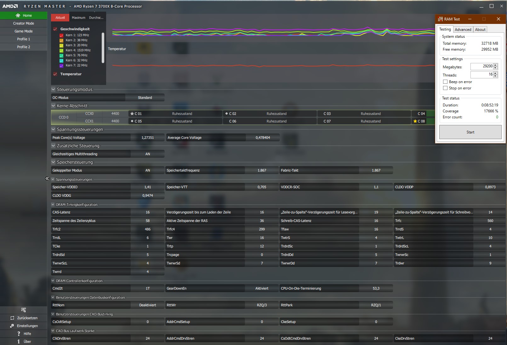Image resolution: width=507 pixels, height=345 pixels.
Task: Click the RttWr value RZQ/3
Action: (x=262, y=305)
